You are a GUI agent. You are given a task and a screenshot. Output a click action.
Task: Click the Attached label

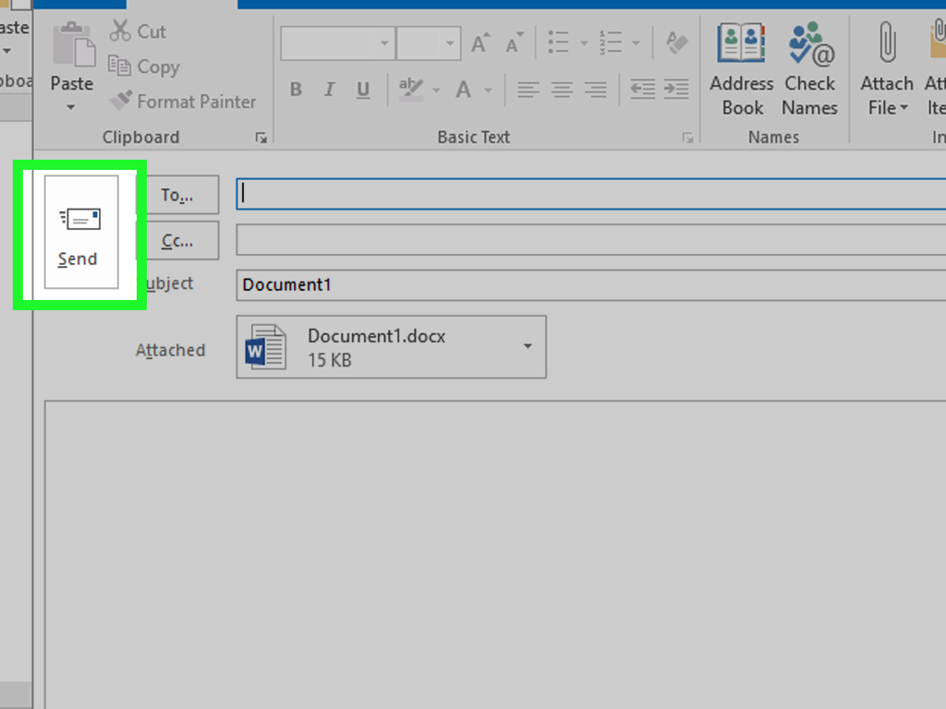click(170, 350)
